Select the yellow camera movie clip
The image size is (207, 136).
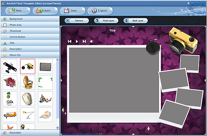coord(28,66)
